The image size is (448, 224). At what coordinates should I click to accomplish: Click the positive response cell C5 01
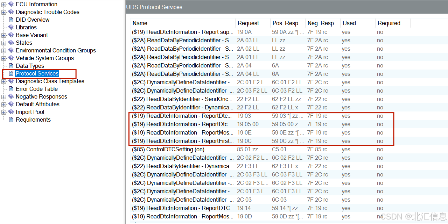tap(279, 149)
